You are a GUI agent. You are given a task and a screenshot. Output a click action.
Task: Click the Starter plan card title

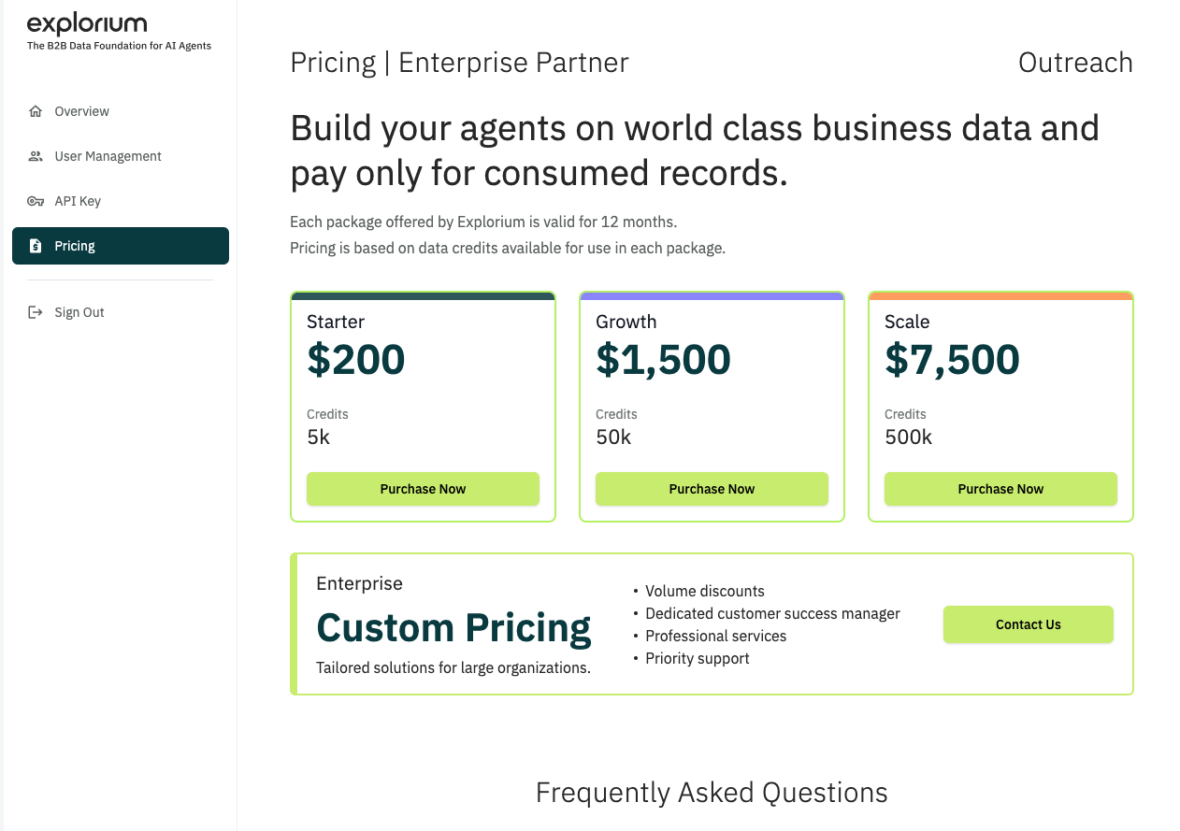click(x=336, y=322)
